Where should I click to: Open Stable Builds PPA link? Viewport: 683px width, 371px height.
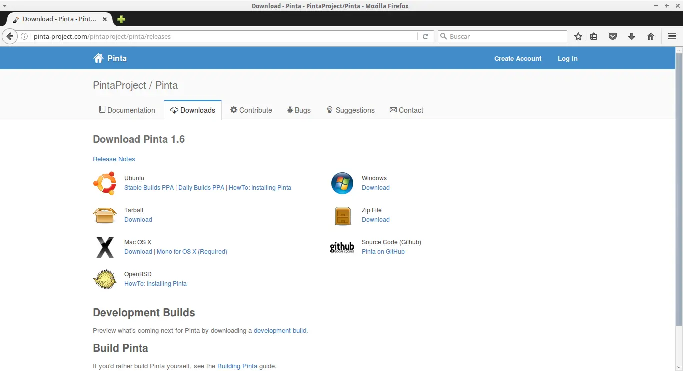pyautogui.click(x=149, y=188)
